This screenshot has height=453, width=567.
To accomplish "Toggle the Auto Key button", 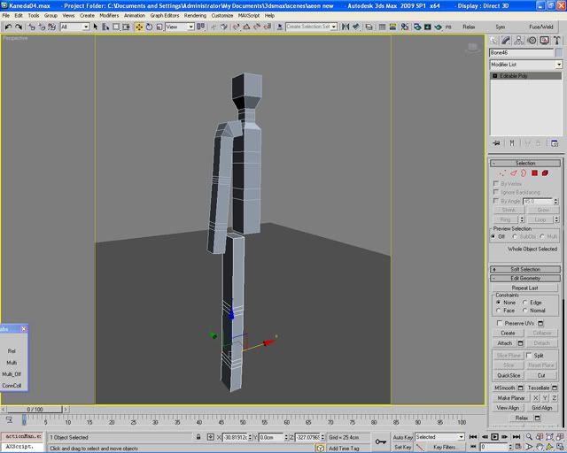I will pos(402,437).
